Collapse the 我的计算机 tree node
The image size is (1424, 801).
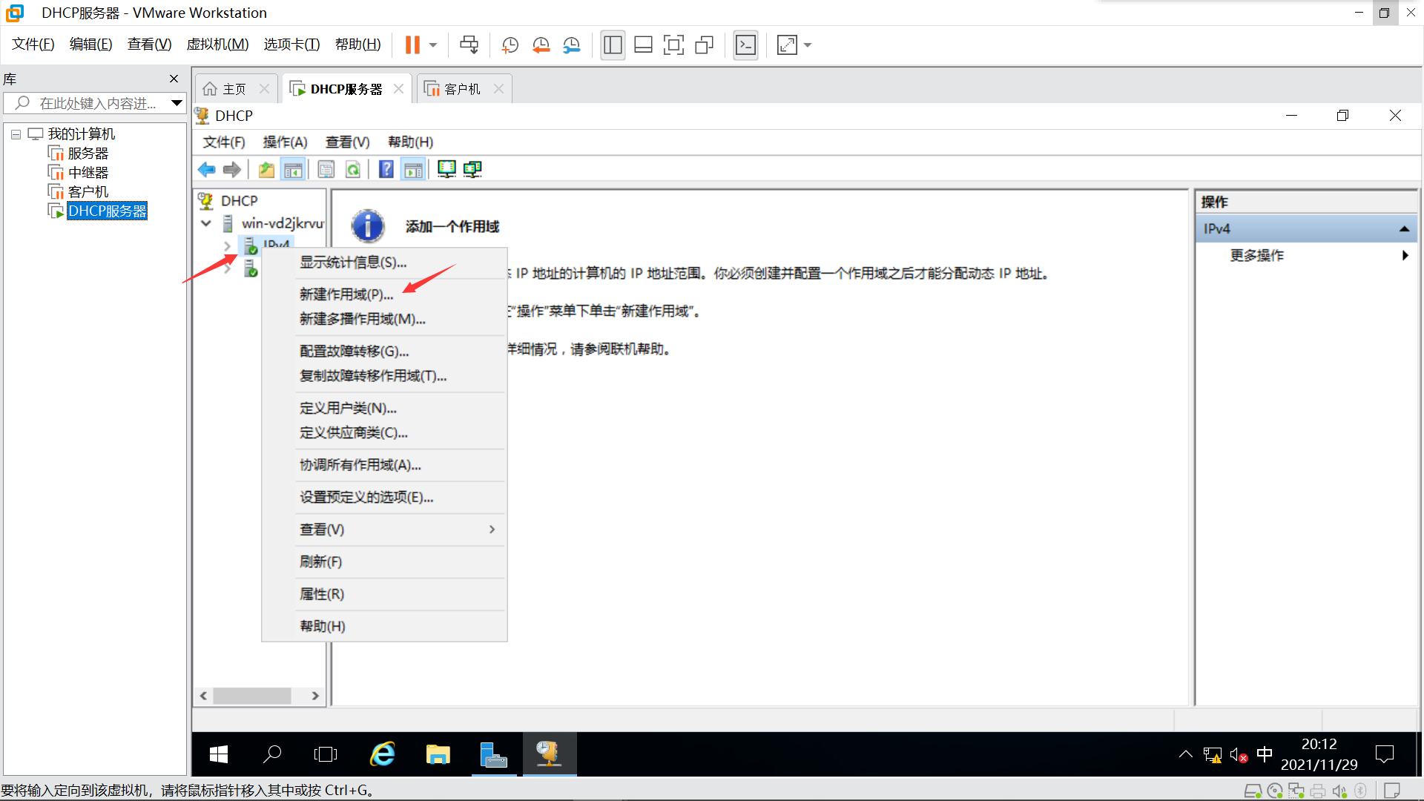coord(16,134)
